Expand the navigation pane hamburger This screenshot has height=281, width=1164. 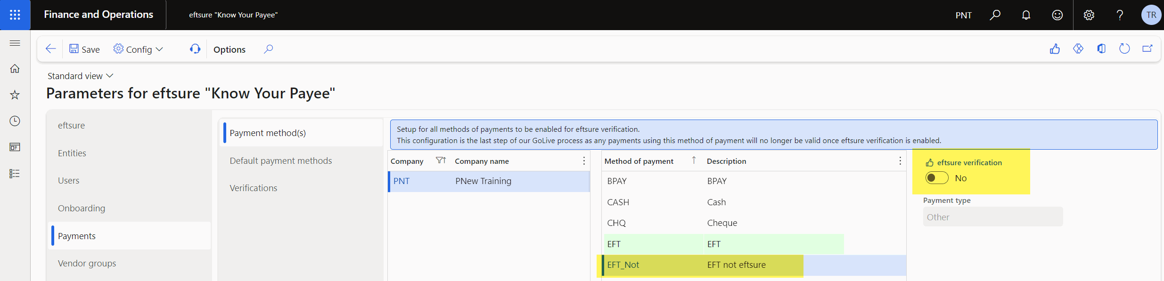pos(15,43)
